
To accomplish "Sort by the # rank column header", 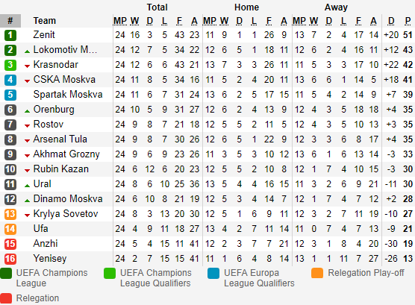I will (10, 21).
